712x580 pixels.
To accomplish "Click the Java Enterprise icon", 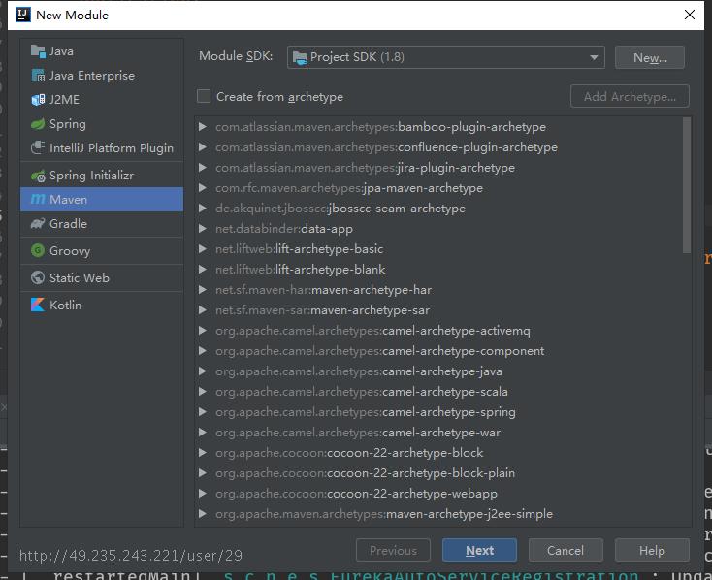I will click(38, 76).
